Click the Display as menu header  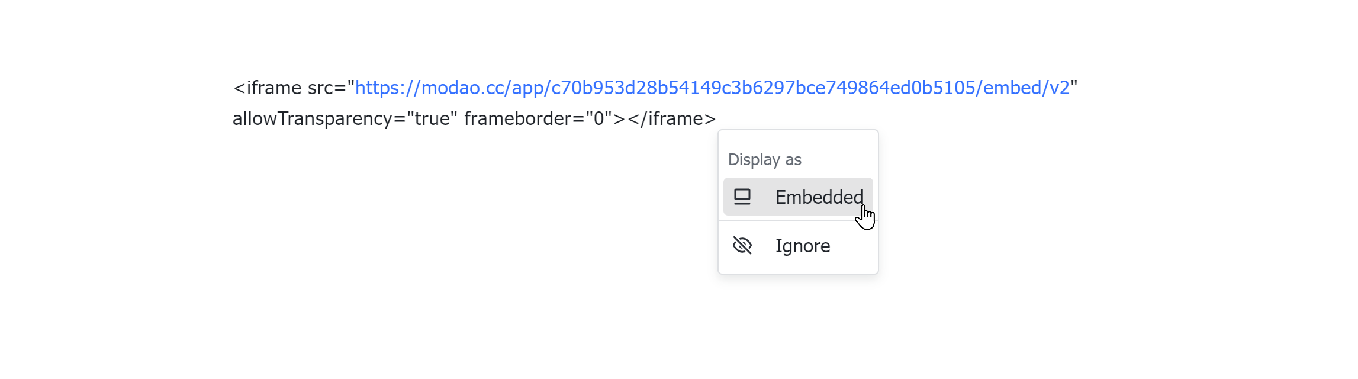coord(765,159)
